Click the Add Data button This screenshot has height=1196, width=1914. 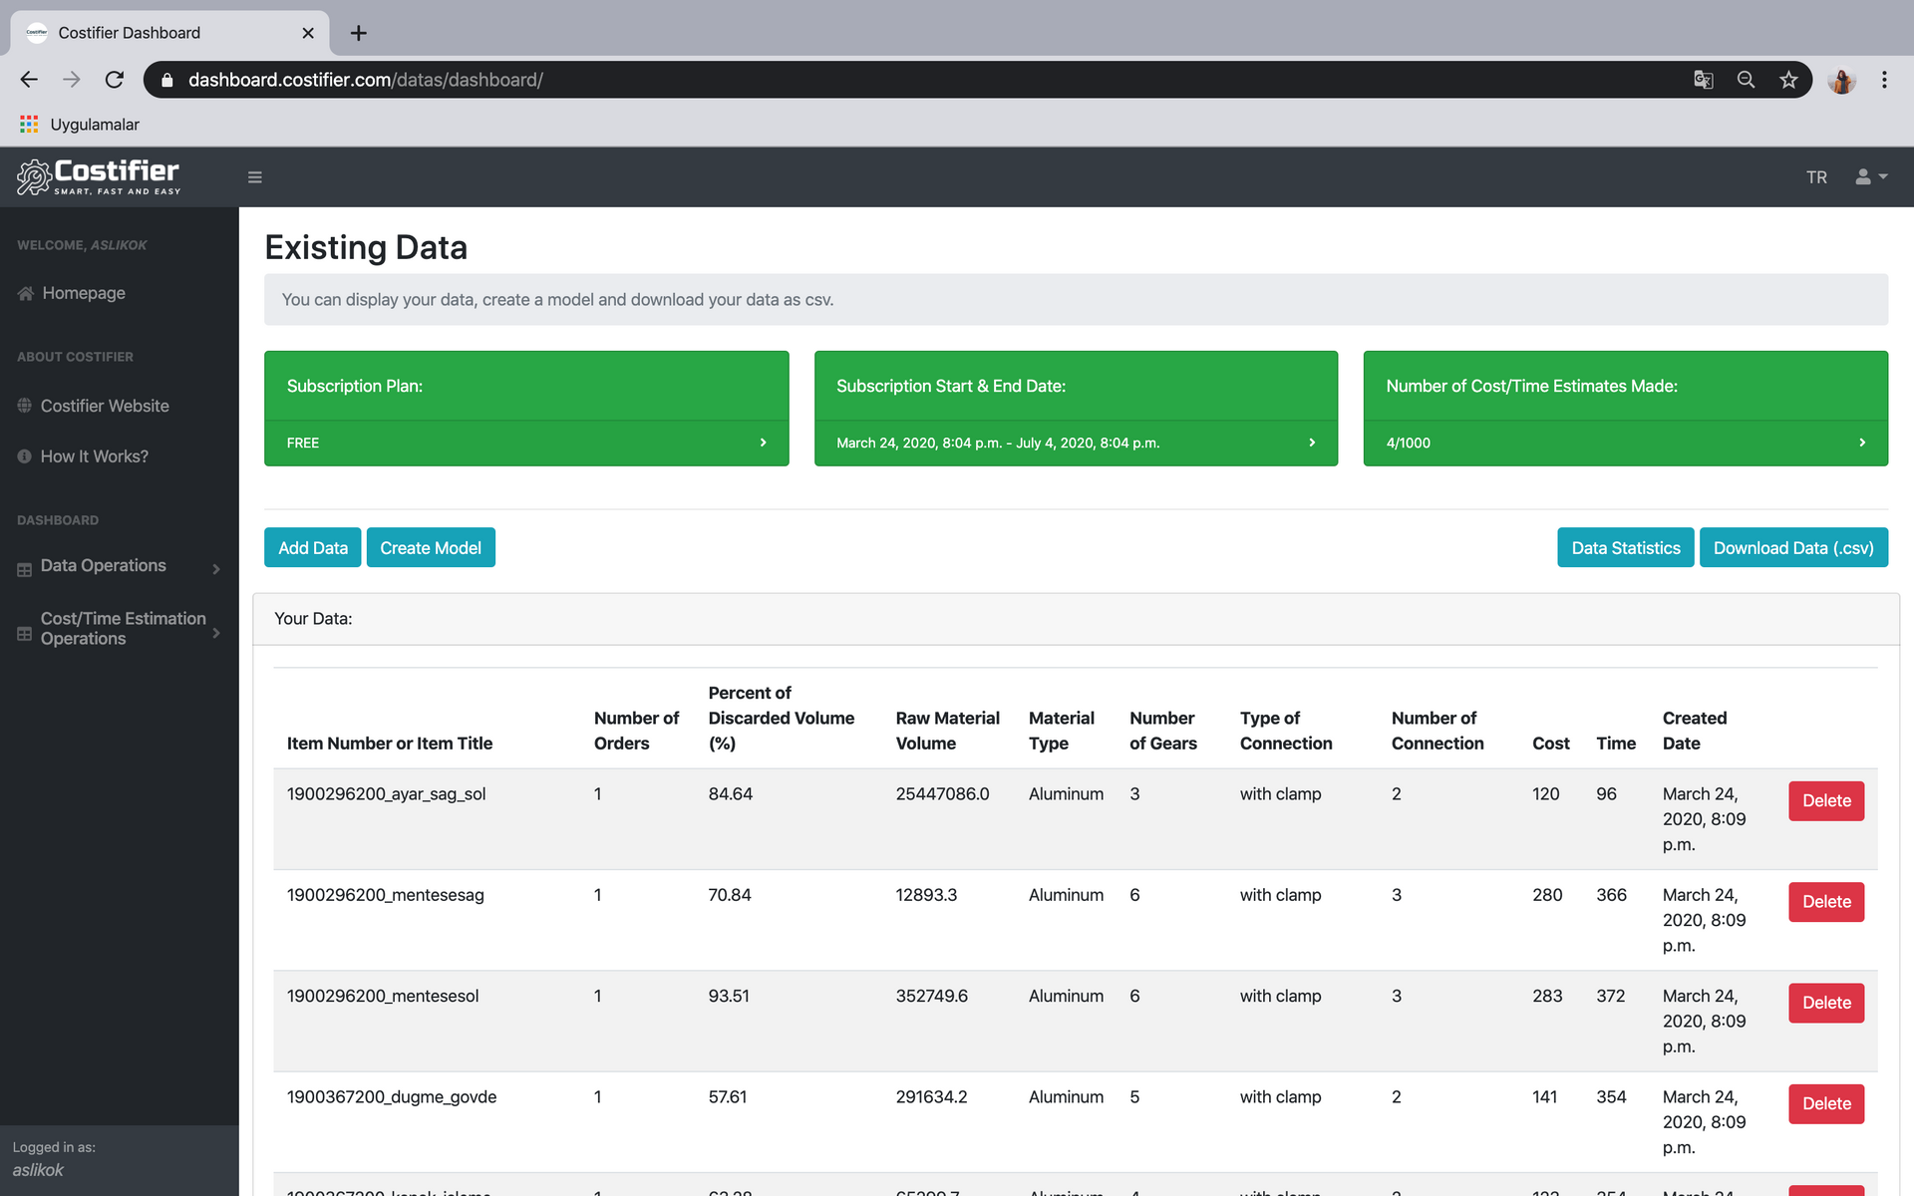click(x=312, y=548)
